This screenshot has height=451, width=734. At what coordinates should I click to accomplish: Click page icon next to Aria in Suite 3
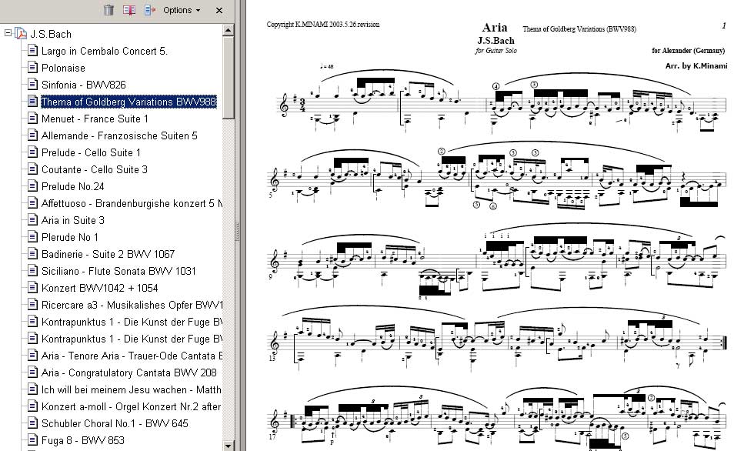click(32, 219)
